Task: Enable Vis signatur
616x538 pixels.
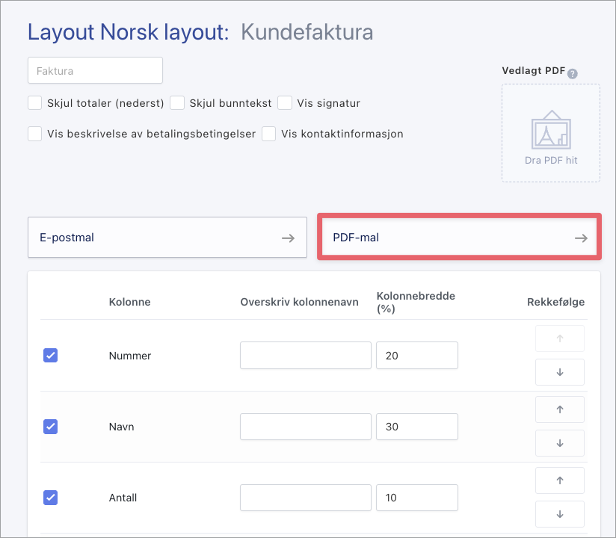Action: click(284, 103)
